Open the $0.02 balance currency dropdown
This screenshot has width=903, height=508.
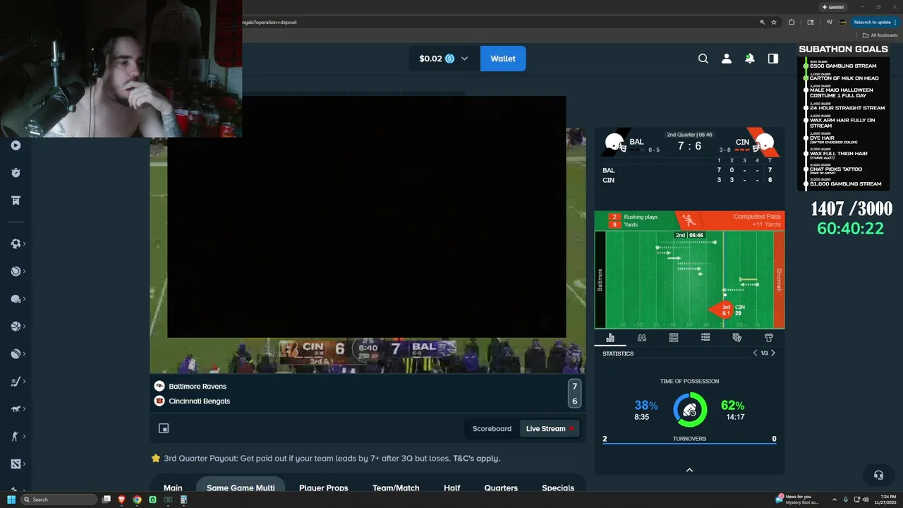point(444,59)
